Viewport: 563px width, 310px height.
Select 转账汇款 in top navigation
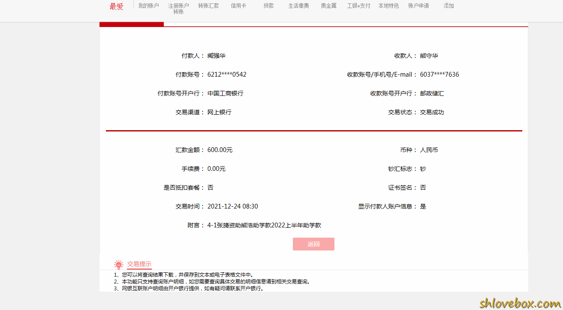coord(208,6)
